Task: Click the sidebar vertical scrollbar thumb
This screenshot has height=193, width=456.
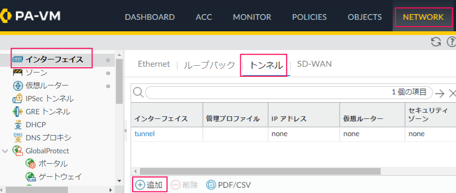Action: coord(119,81)
